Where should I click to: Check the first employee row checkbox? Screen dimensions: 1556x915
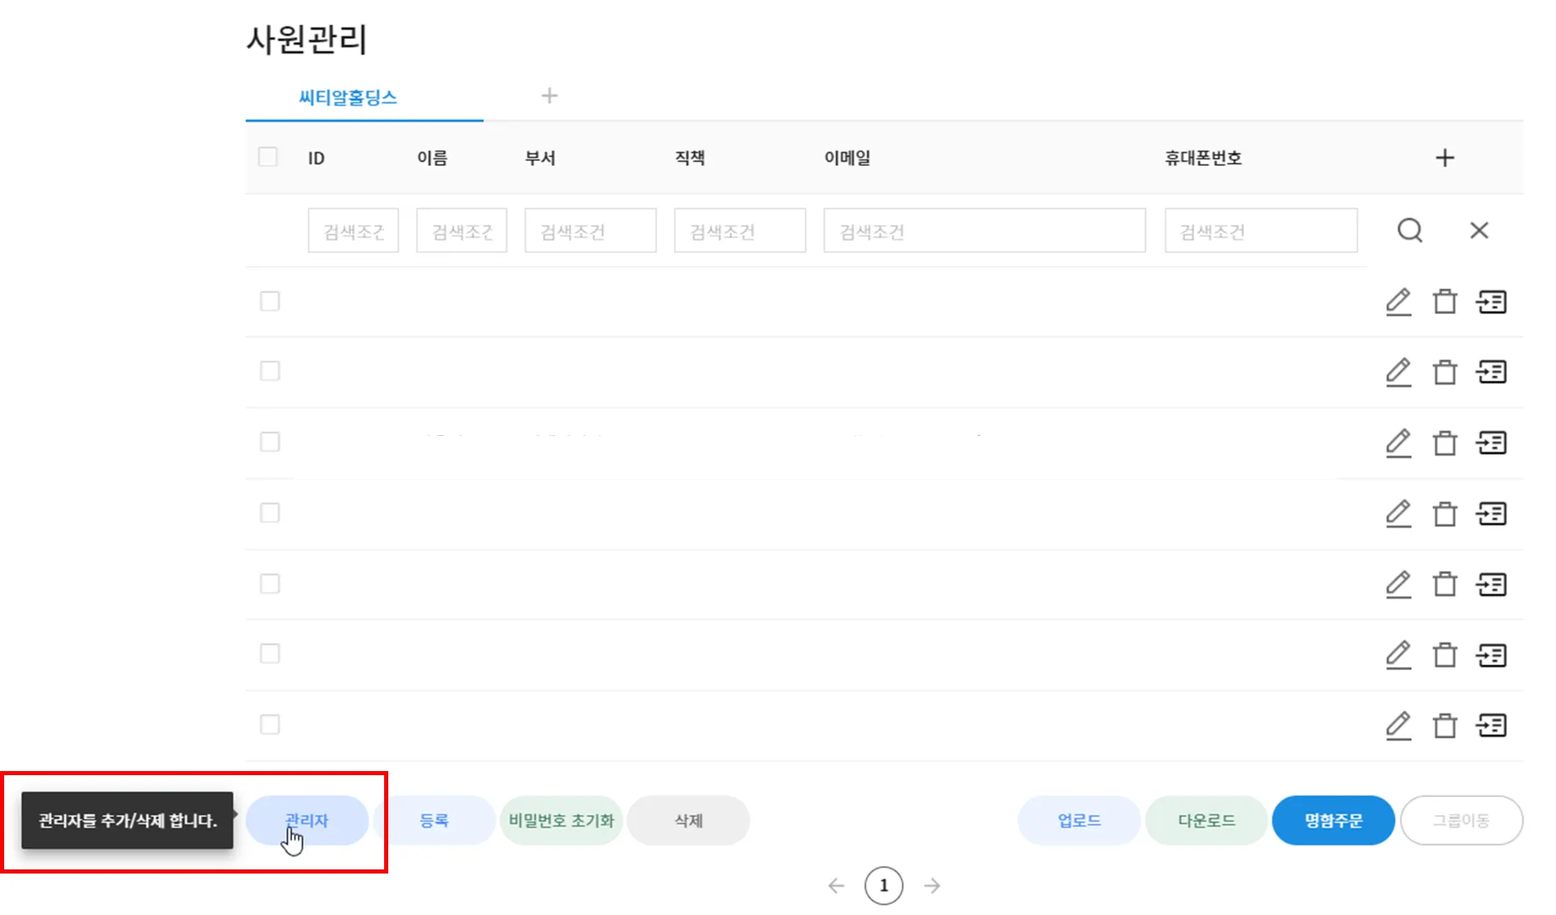pos(269,301)
